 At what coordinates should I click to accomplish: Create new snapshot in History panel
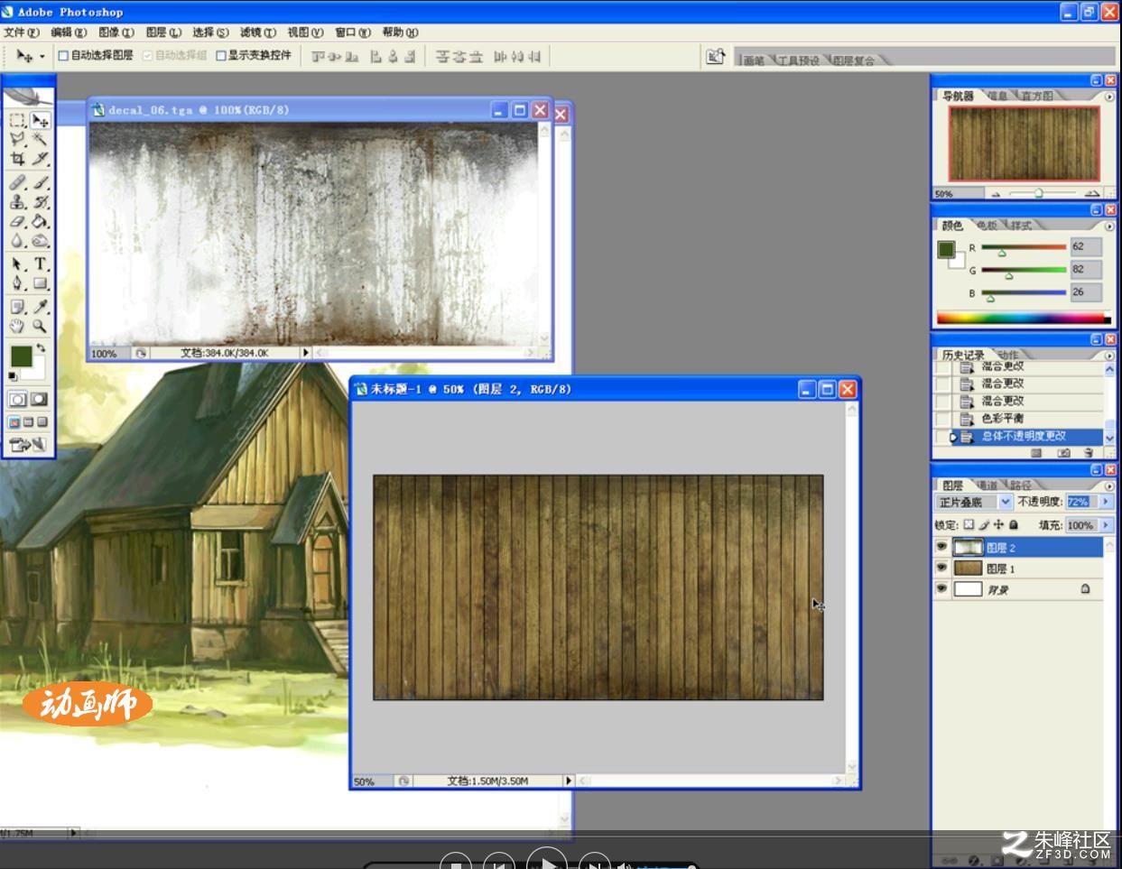1063,453
